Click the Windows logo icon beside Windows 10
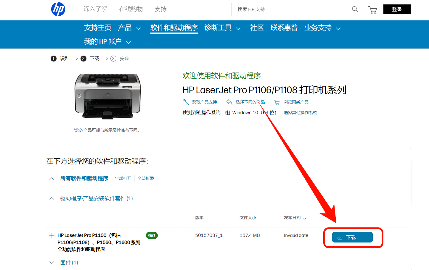This screenshot has width=429, height=270. click(228, 113)
